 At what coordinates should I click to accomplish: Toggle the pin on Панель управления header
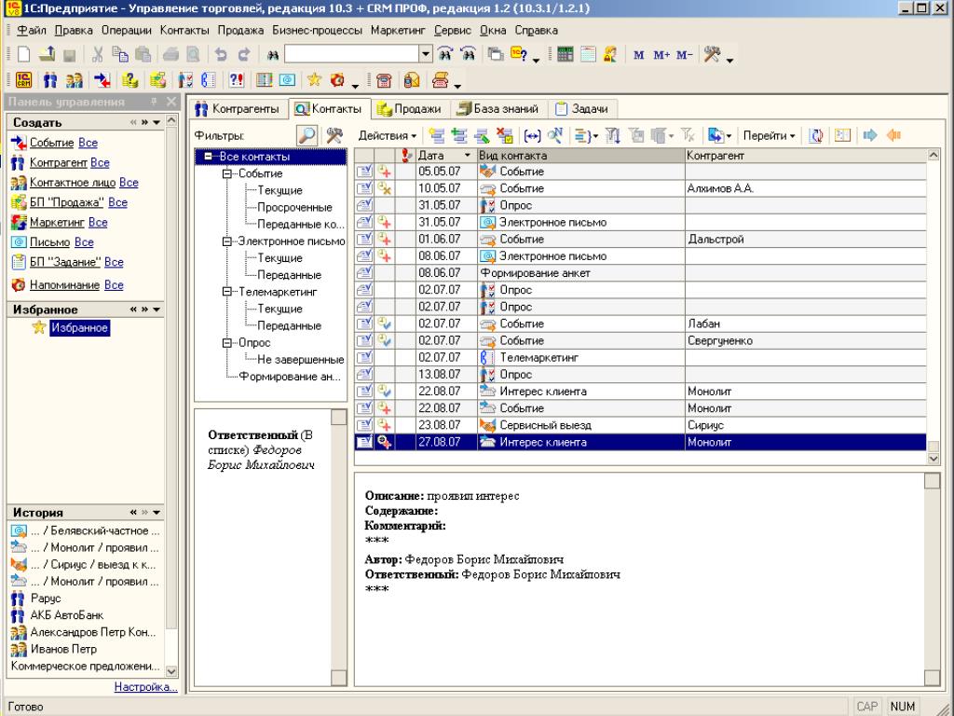[154, 102]
